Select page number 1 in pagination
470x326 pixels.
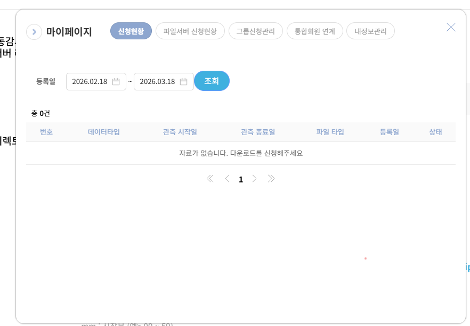tap(241, 180)
